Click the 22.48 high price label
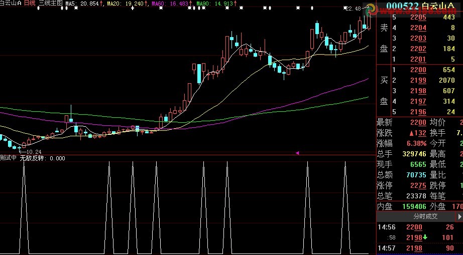This screenshot has height=255, width=463. 353,9
